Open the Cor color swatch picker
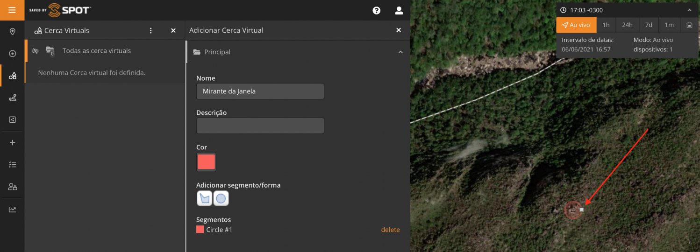The width and height of the screenshot is (700, 252). tap(206, 162)
